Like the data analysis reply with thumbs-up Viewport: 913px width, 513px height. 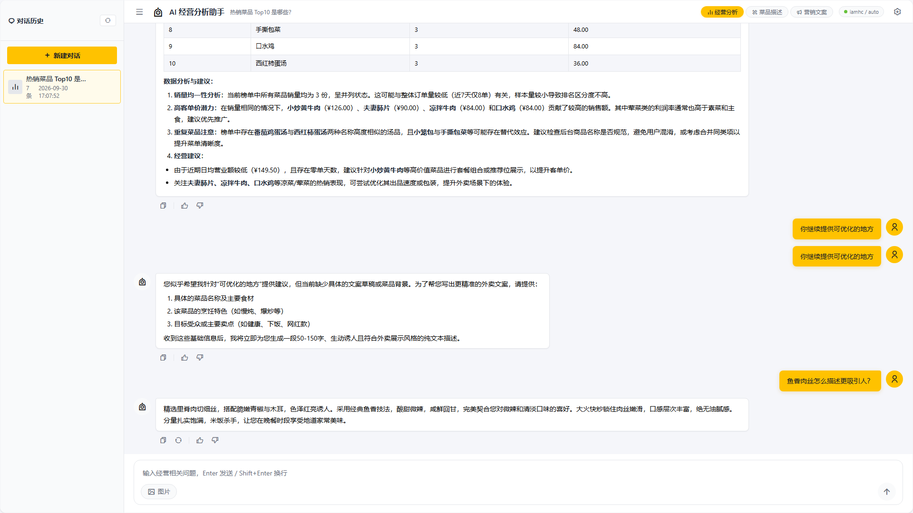coord(185,206)
